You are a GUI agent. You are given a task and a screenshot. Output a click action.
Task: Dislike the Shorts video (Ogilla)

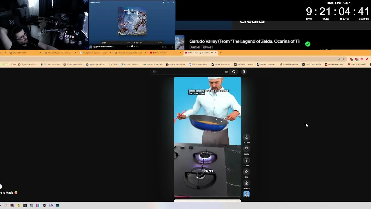point(246,149)
